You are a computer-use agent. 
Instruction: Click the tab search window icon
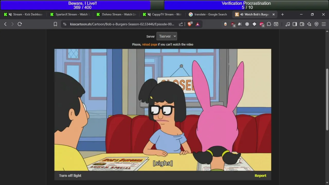(x=276, y=24)
